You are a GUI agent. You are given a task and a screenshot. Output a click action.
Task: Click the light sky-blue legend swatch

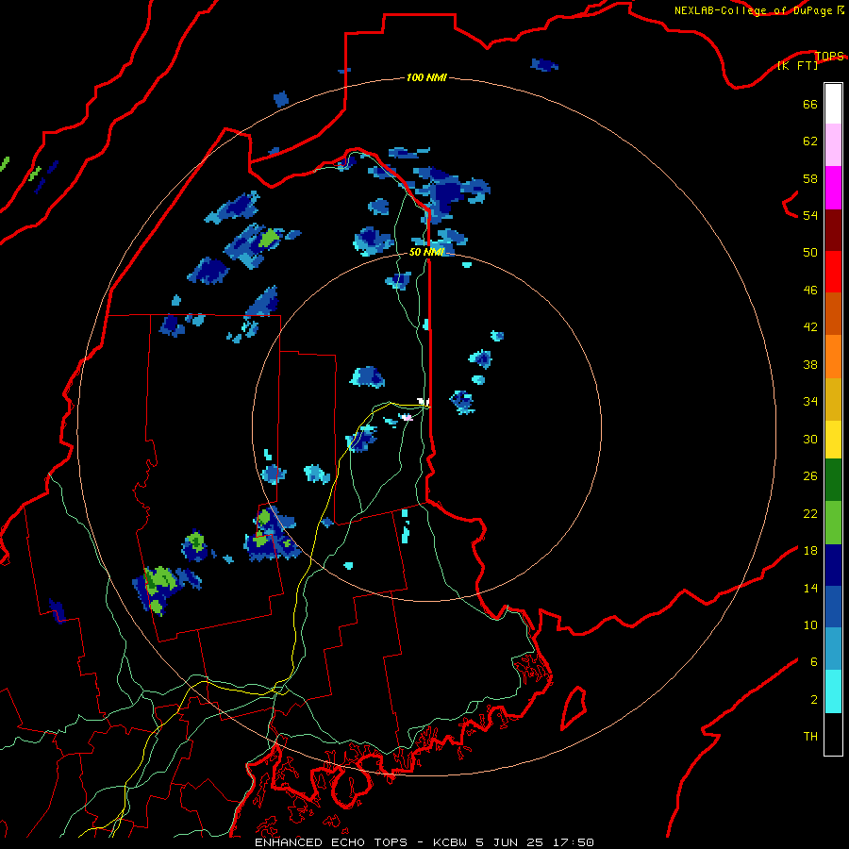[x=833, y=649]
